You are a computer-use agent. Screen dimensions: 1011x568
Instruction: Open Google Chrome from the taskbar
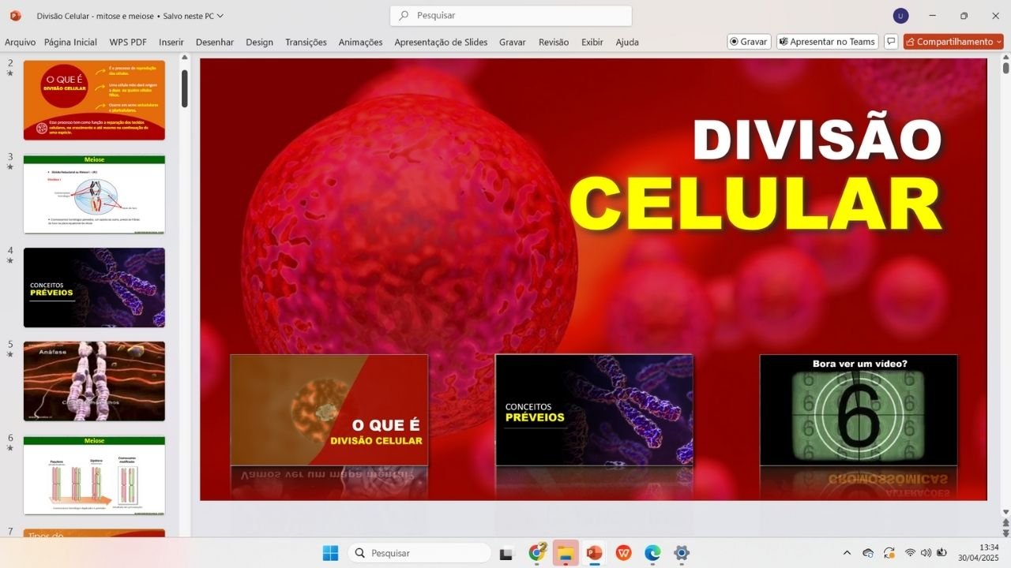click(x=538, y=552)
